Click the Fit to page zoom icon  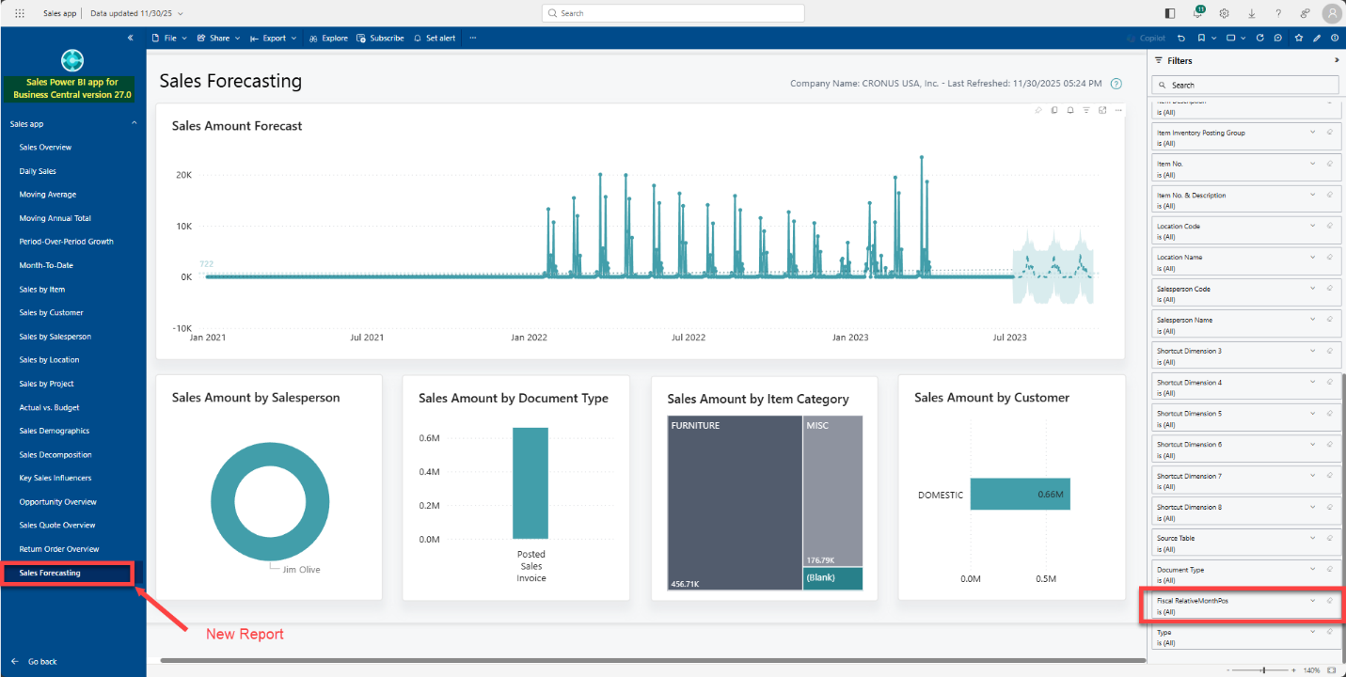point(1331,670)
